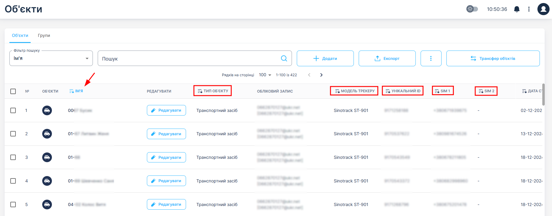Check the row 5 checkbox
This screenshot has height=216, width=552.
click(13, 205)
